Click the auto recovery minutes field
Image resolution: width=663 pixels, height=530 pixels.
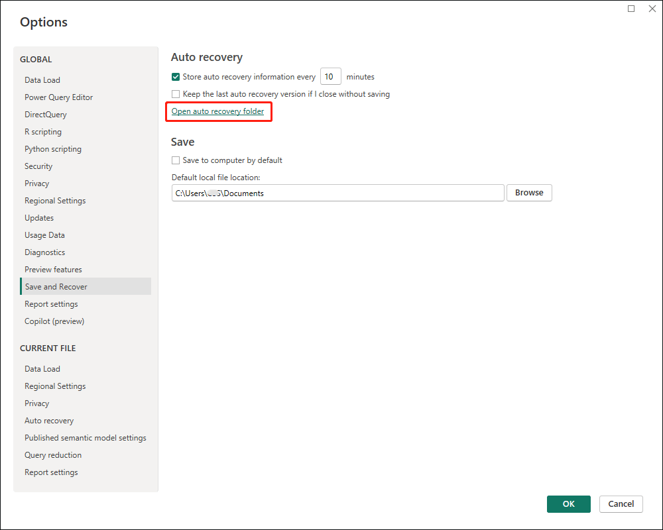(330, 76)
